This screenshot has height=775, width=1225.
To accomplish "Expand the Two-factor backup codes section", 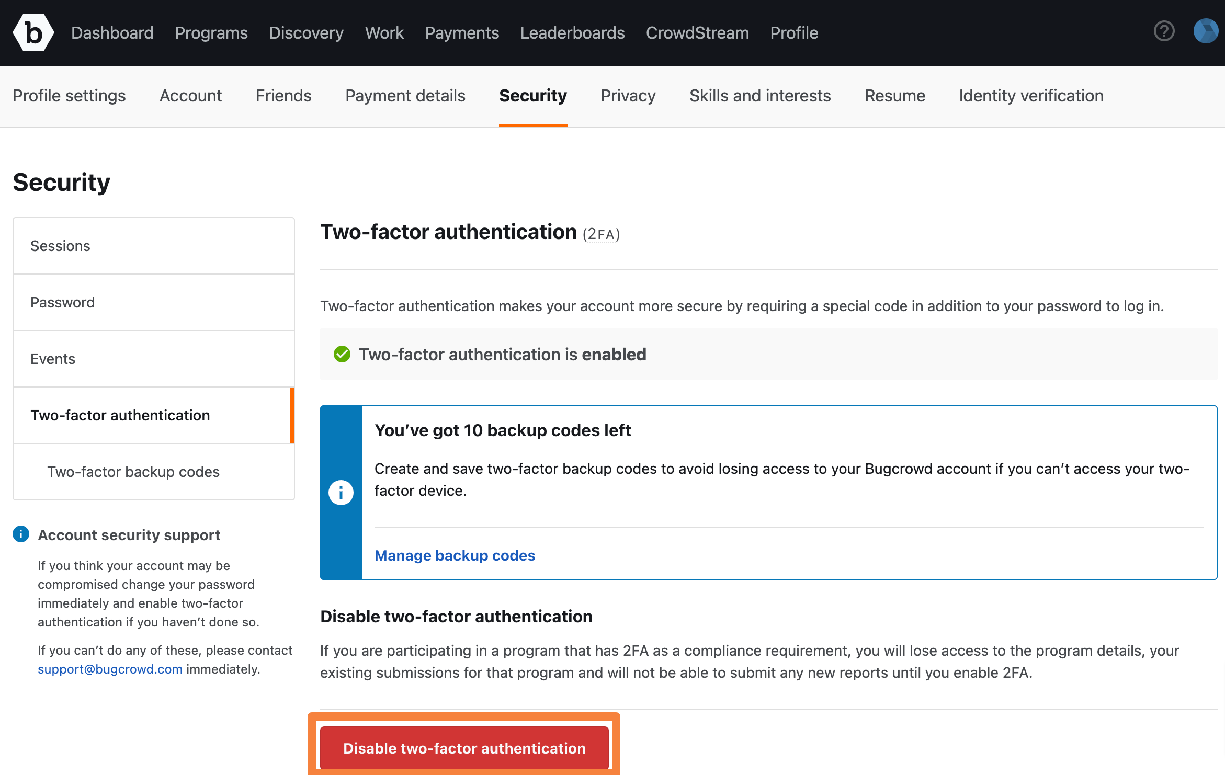I will point(133,471).
